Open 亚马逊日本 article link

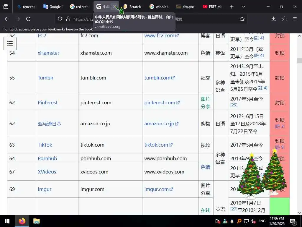[x=50, y=124]
